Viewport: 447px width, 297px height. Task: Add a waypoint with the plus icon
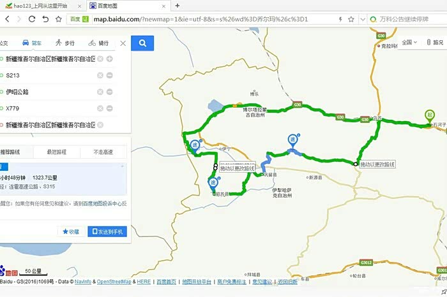click(109, 59)
